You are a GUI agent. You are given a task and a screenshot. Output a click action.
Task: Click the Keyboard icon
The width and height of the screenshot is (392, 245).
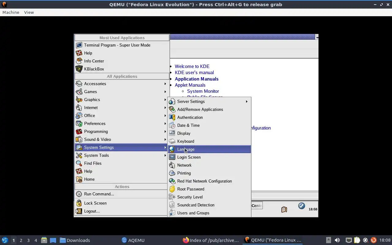[172, 141]
